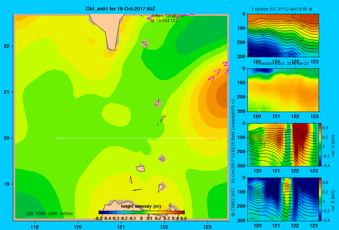Image resolution: width=339 pixels, height=230 pixels.
Task: Click longitude label 119 on main map axis
Action: tap(35, 227)
